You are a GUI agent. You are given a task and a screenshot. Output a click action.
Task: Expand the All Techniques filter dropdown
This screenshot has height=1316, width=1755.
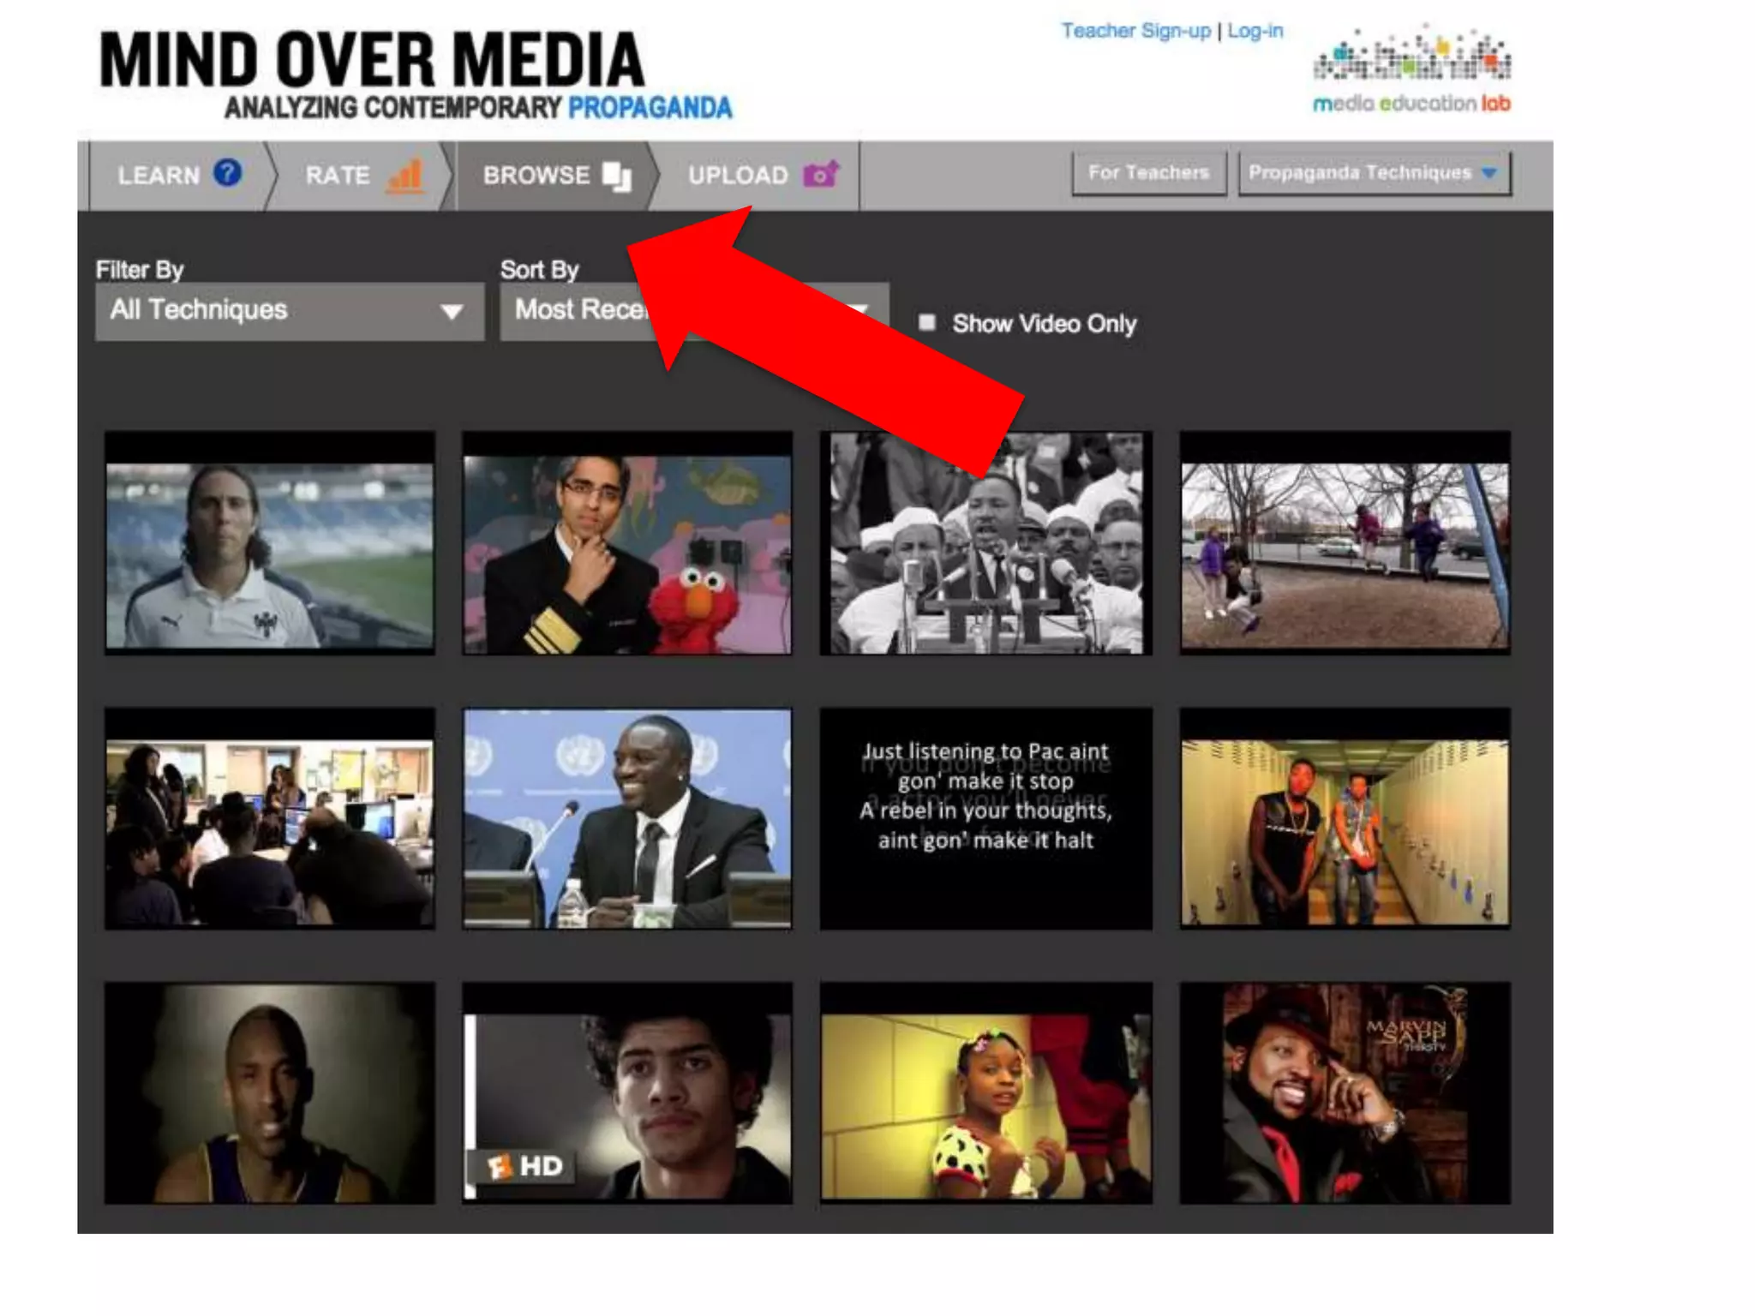click(290, 310)
